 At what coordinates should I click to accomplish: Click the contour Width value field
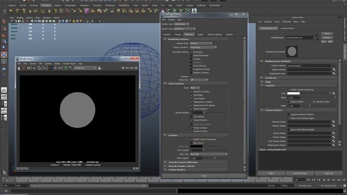tap(293, 106)
